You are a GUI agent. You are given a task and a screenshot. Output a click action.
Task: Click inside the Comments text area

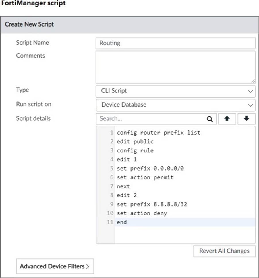pyautogui.click(x=175, y=67)
